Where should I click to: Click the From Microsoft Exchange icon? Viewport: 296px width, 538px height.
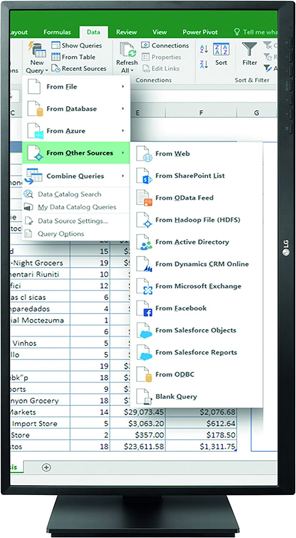[x=144, y=286]
